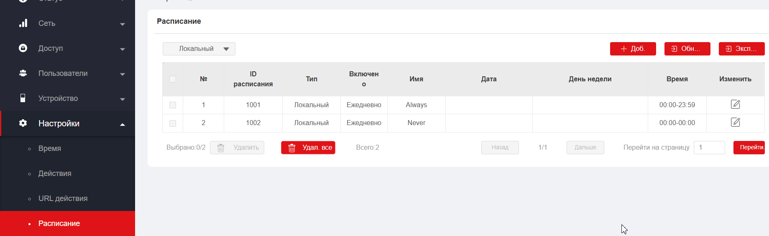Click the Settings gear icon in sidebar
Screen dimensions: 769x236
click(23, 123)
